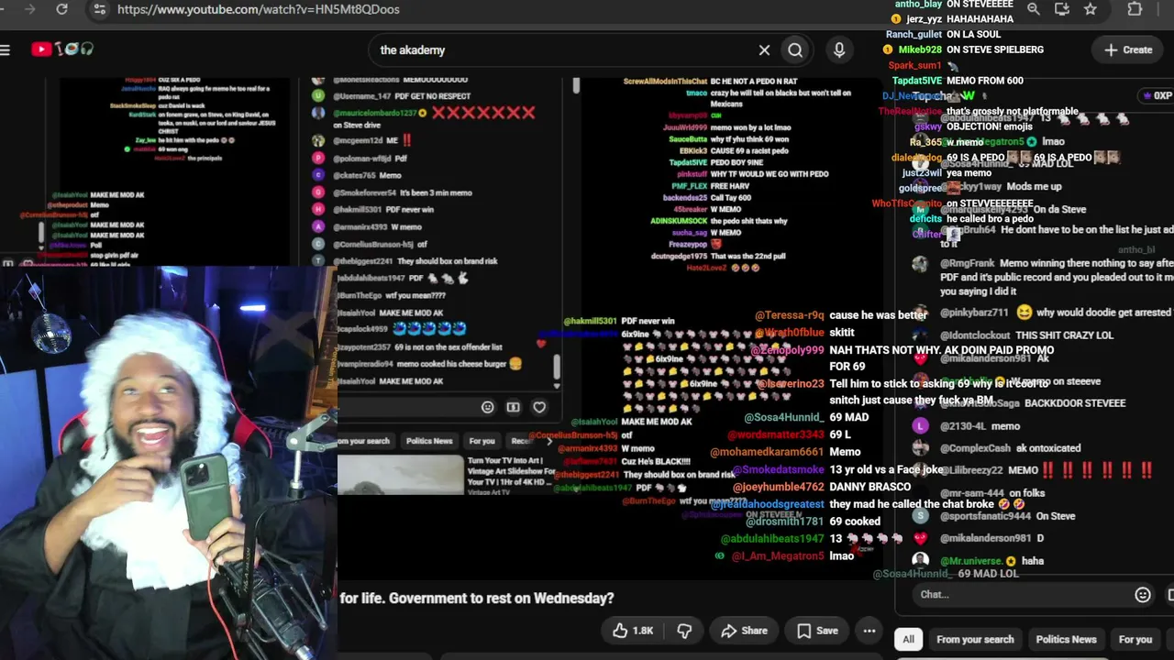Open the YouTube guide hamburger menu
This screenshot has width=1174, height=660.
click(x=6, y=49)
